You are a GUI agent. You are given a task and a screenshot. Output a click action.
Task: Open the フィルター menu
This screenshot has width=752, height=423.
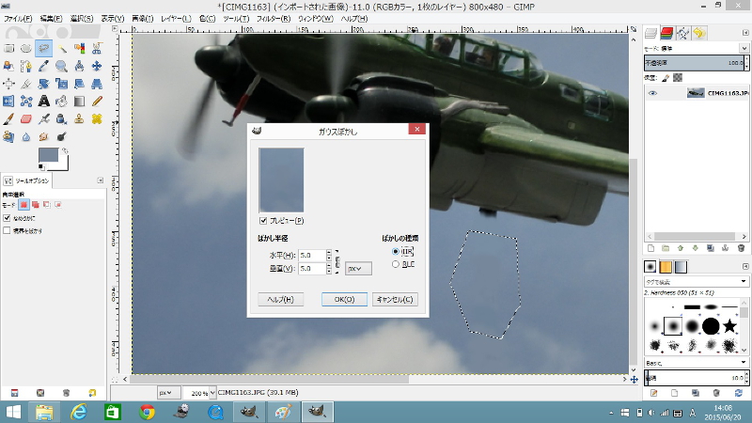pyautogui.click(x=274, y=19)
